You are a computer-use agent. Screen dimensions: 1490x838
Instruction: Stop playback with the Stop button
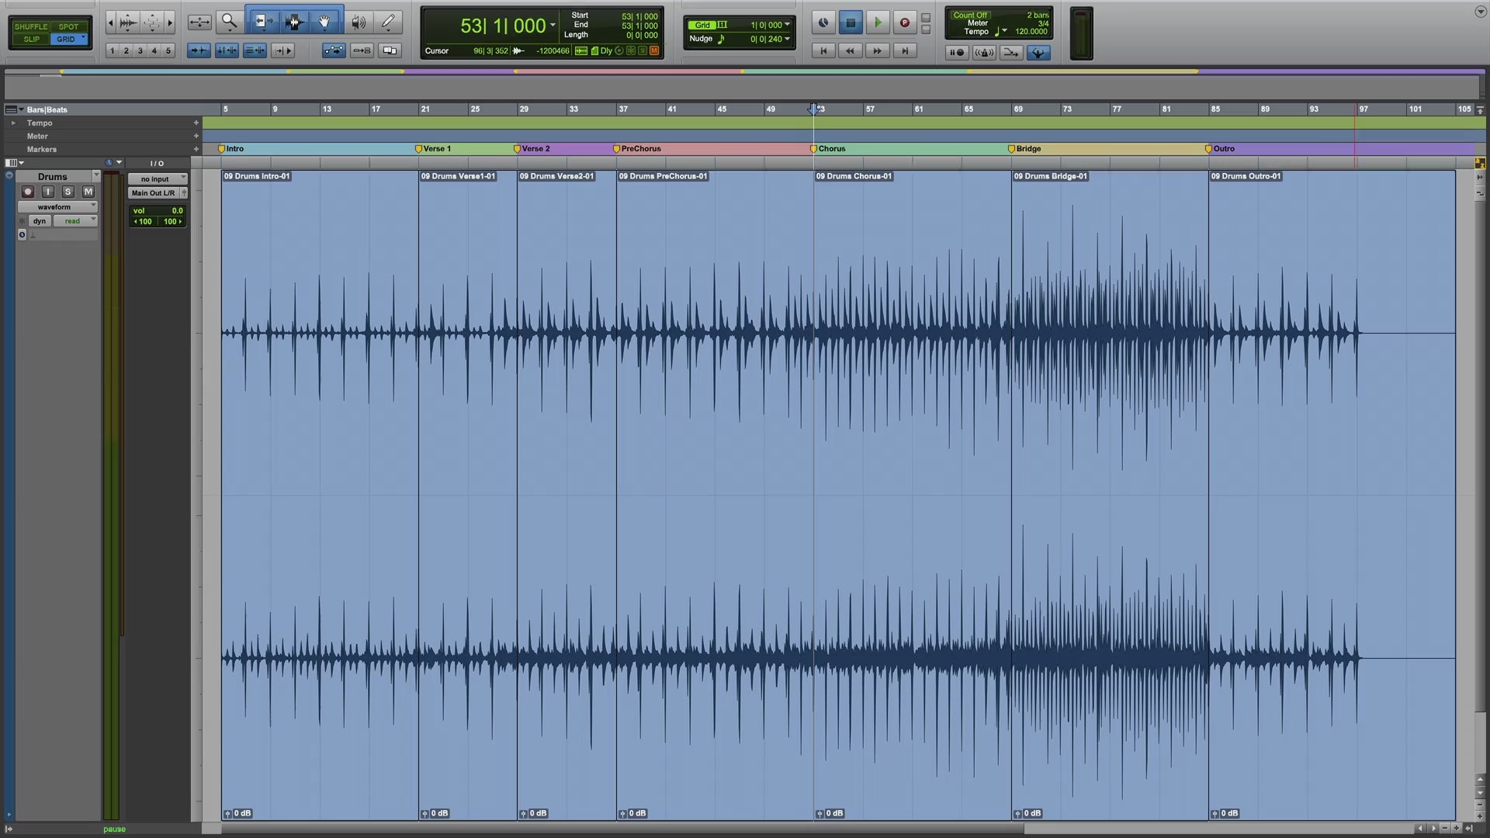[851, 23]
